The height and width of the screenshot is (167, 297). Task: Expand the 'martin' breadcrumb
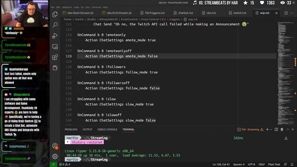[x=79, y=19]
